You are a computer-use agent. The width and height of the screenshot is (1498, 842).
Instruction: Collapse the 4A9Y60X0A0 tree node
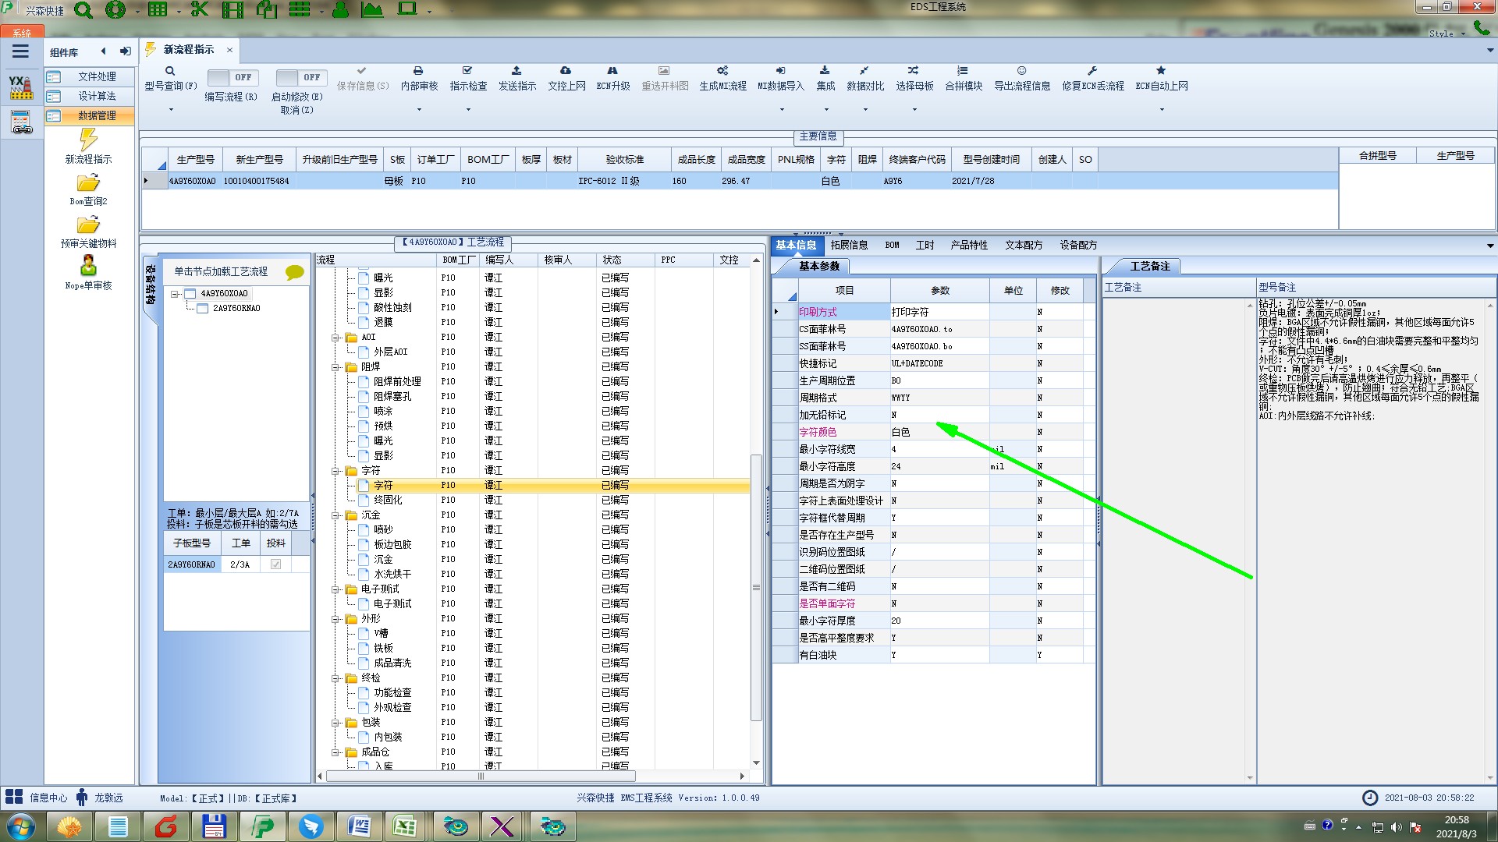(176, 294)
